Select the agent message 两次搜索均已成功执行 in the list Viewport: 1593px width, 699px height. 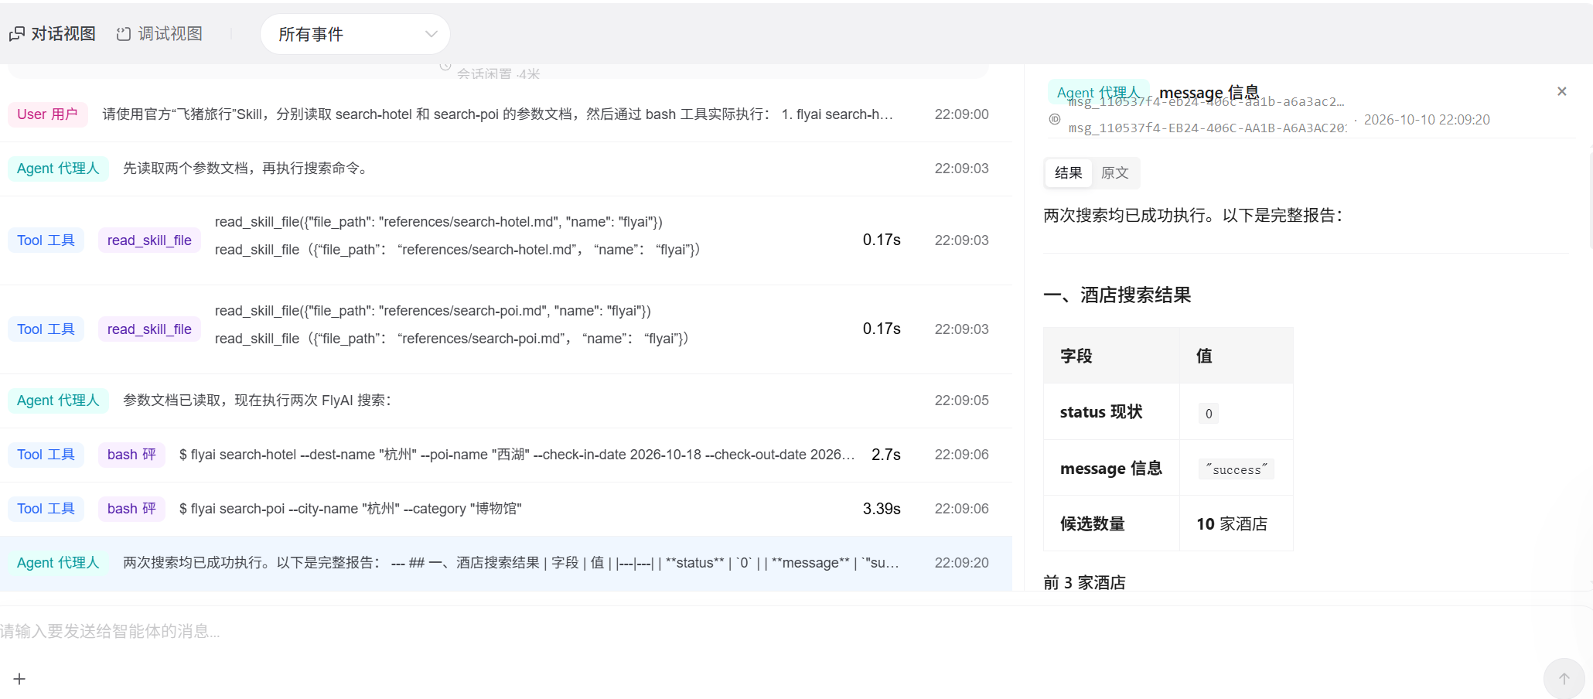click(506, 563)
